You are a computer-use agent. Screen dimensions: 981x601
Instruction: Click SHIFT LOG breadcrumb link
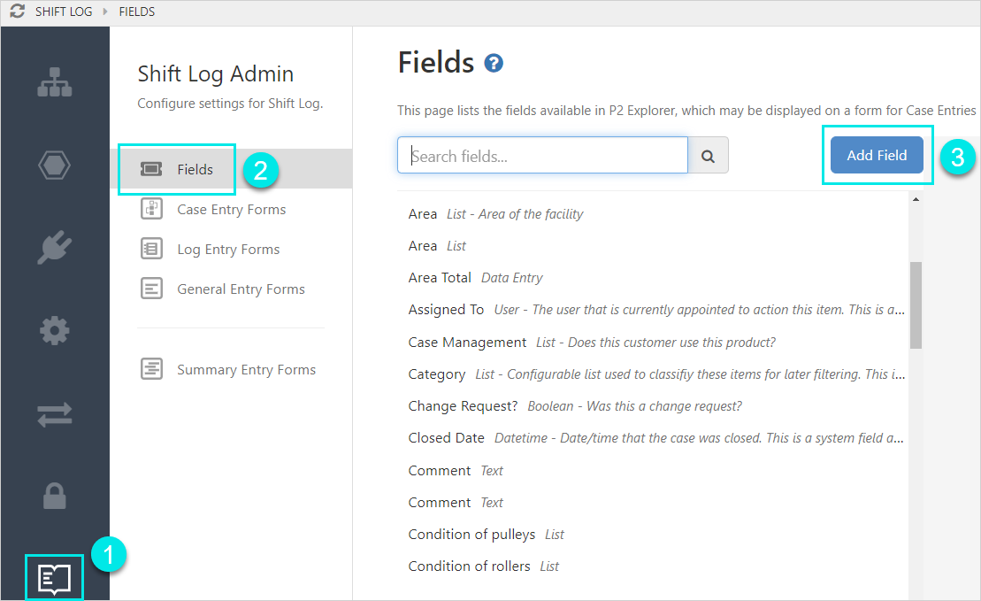64,12
